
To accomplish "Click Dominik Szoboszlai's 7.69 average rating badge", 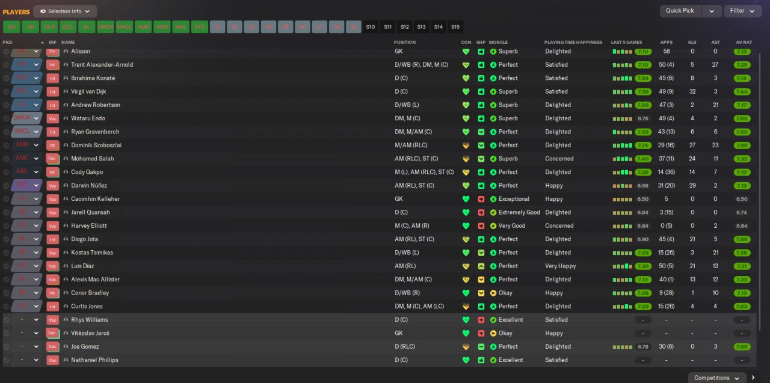I will tap(742, 146).
